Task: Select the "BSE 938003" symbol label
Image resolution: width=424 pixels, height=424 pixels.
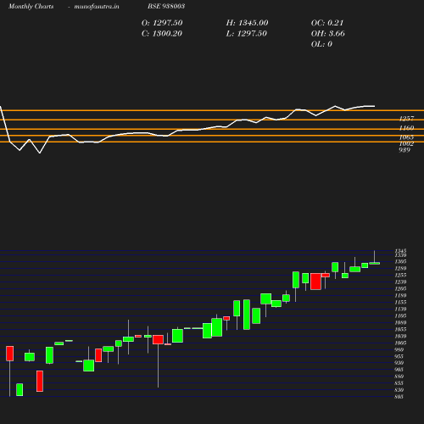Action: click(x=166, y=6)
